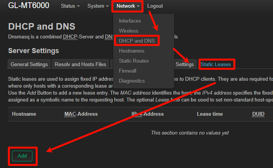This screenshot has width=273, height=168.
Task: Open Wireless from the Network menu
Action: click(x=128, y=31)
